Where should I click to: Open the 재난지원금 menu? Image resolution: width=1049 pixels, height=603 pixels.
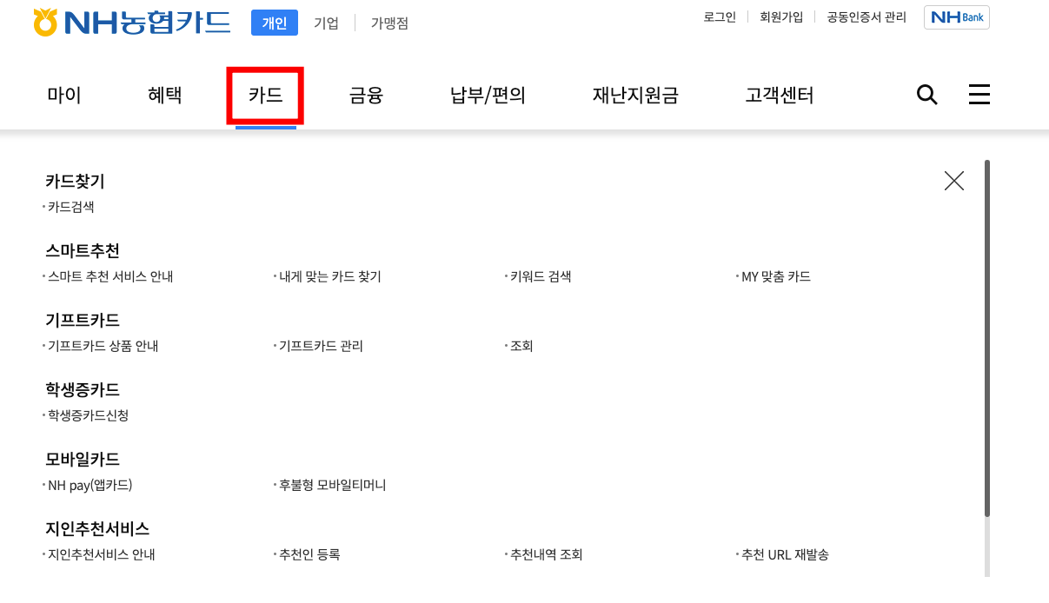click(635, 96)
